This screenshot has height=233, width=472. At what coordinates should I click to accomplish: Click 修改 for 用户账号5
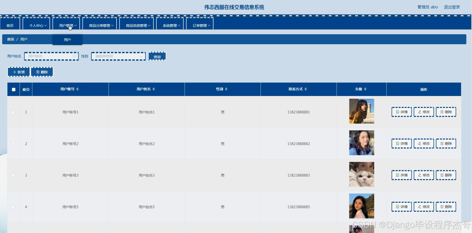tap(424, 207)
